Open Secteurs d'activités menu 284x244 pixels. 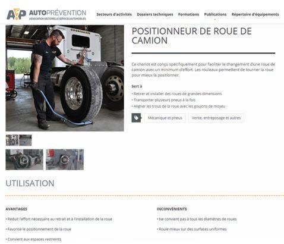pos(114,14)
